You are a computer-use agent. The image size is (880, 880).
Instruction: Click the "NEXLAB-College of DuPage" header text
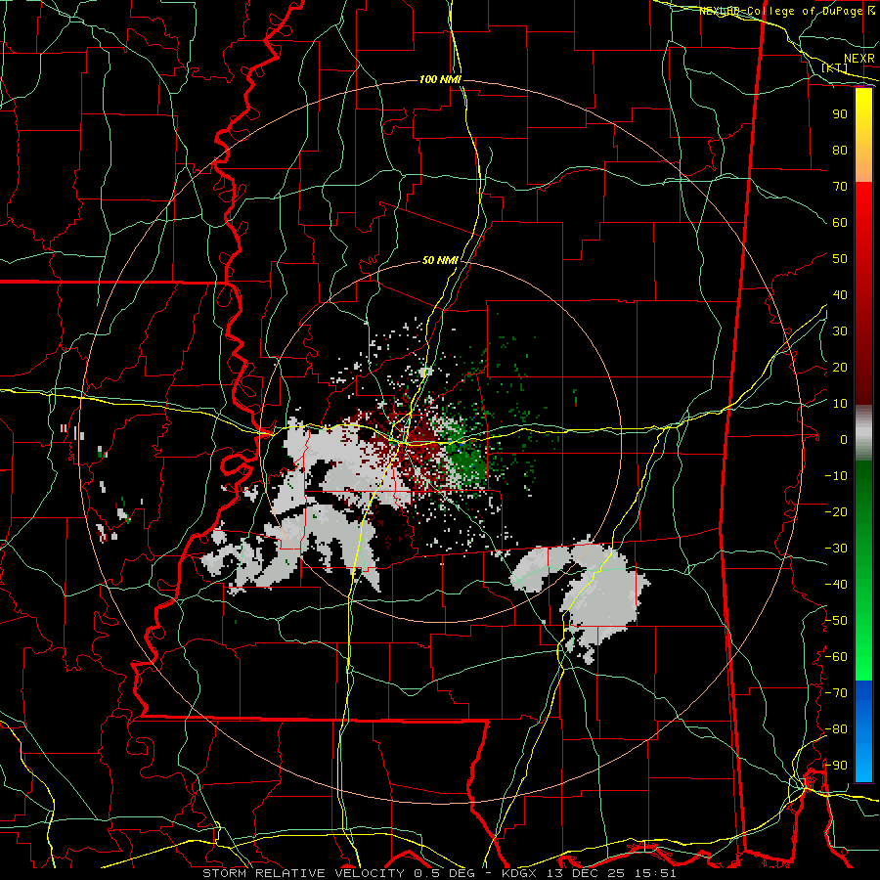[781, 11]
